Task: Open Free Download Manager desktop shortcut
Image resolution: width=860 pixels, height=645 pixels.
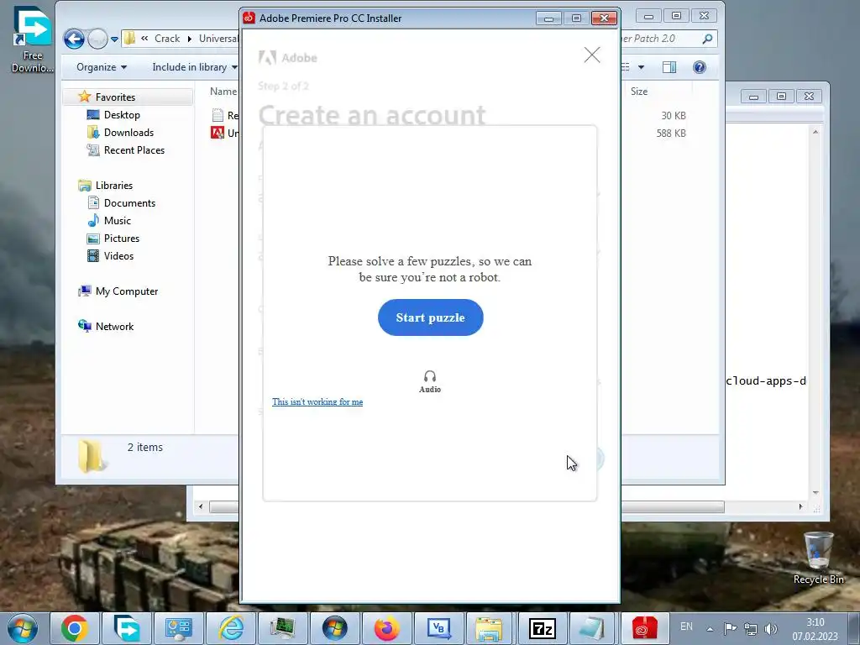Action: pos(33,39)
